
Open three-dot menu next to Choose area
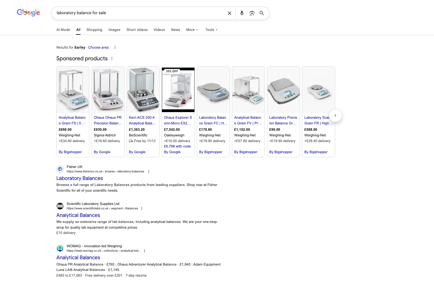click(x=115, y=47)
